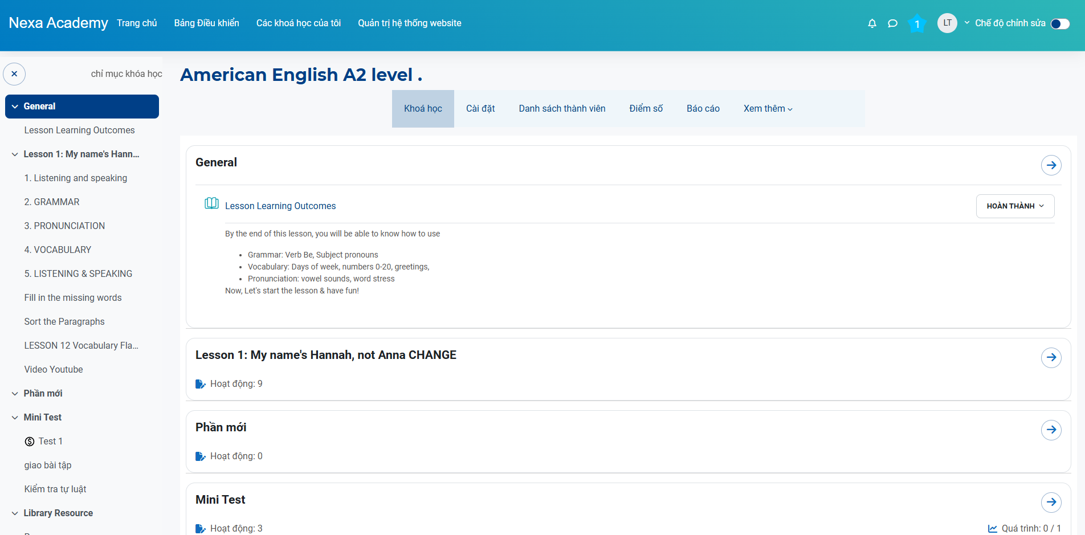The width and height of the screenshot is (1085, 535).
Task: Collapse Lesson 1 in course index
Action: click(15, 154)
